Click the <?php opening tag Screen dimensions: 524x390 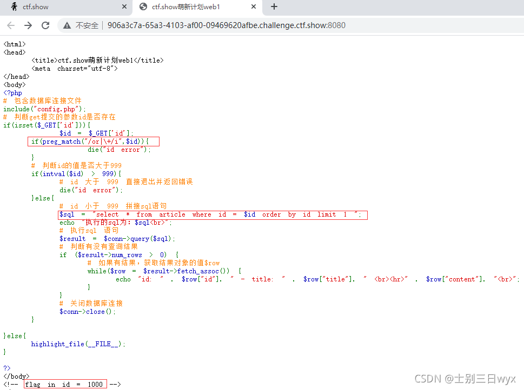click(x=12, y=93)
